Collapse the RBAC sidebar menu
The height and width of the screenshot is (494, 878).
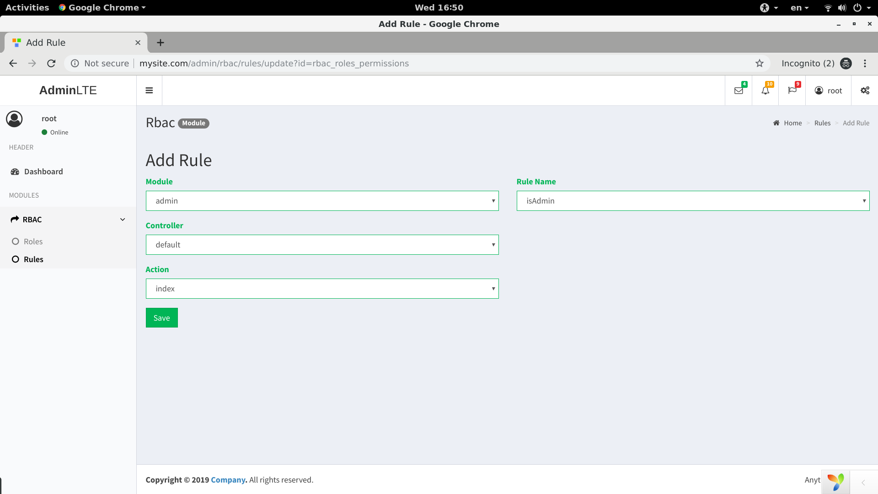[68, 220]
